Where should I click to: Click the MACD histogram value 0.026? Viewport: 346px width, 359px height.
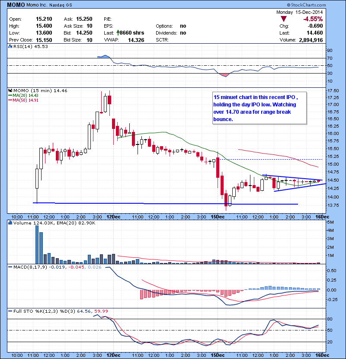click(x=95, y=267)
